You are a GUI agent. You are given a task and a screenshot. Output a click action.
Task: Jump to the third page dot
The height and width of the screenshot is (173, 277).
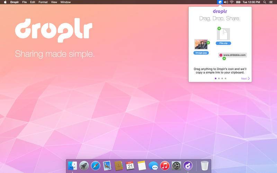(222, 79)
